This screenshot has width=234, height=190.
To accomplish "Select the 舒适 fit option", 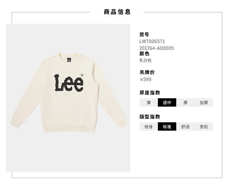I will click(x=185, y=126).
